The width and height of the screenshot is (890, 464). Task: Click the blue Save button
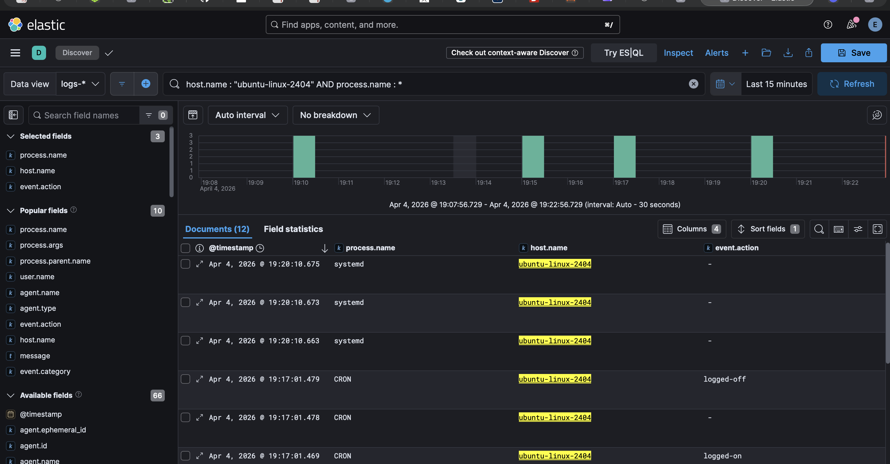[854, 53]
